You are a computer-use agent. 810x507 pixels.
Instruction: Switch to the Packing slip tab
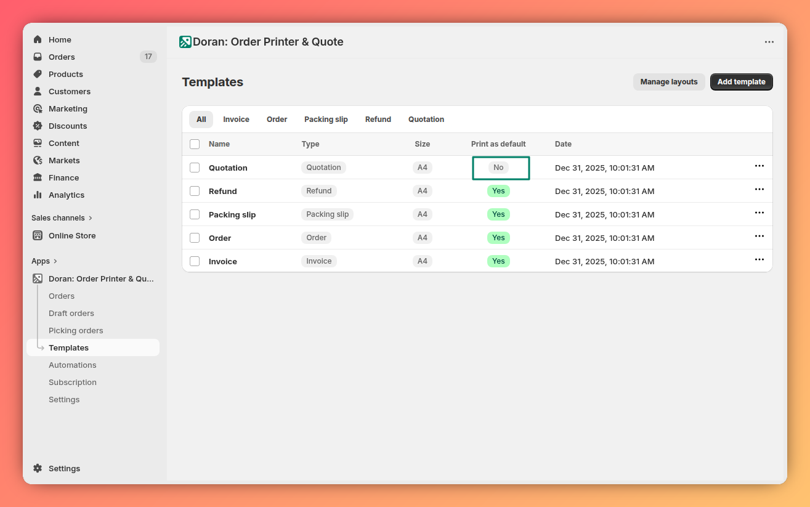point(326,119)
